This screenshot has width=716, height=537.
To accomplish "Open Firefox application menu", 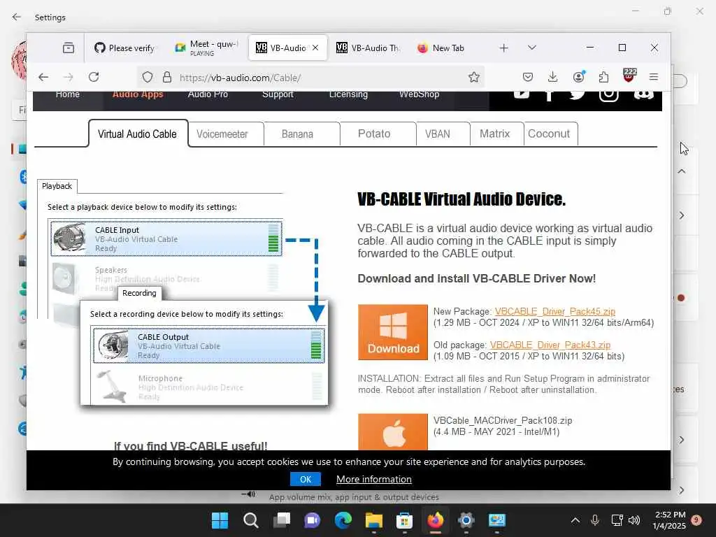I will point(654,77).
